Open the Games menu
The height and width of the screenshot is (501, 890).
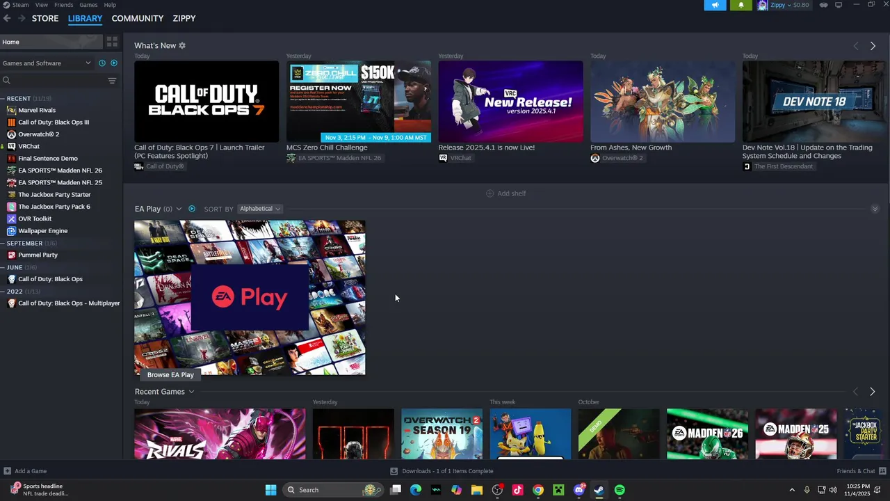[x=88, y=5]
